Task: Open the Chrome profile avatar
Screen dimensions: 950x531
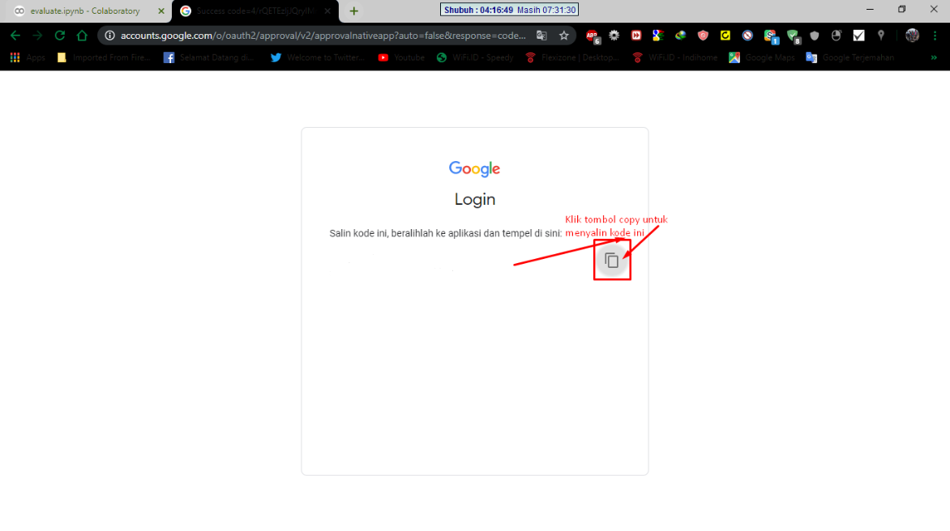Action: click(x=912, y=36)
